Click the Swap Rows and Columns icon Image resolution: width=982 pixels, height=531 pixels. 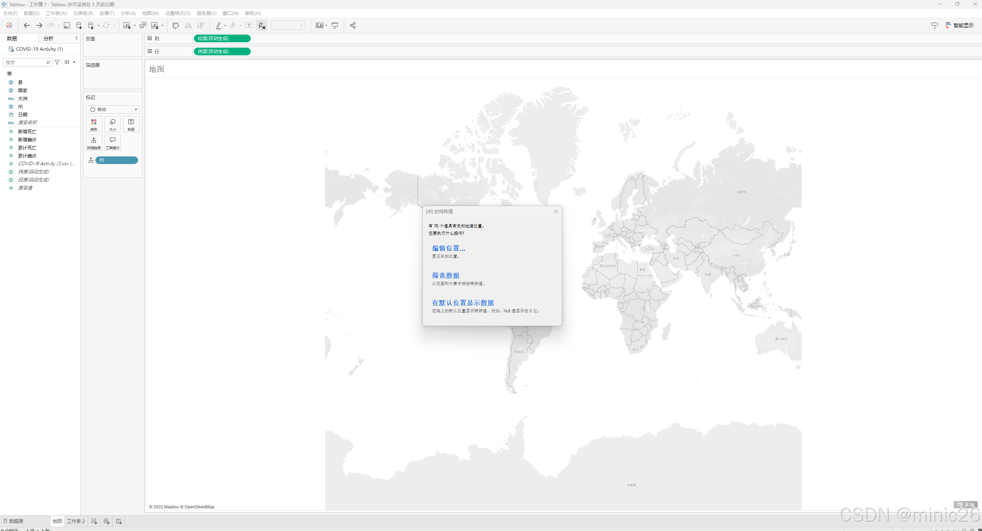176,25
